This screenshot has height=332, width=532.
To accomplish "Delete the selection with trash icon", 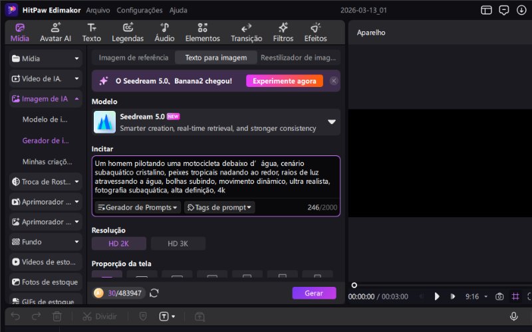I will click(x=57, y=317).
